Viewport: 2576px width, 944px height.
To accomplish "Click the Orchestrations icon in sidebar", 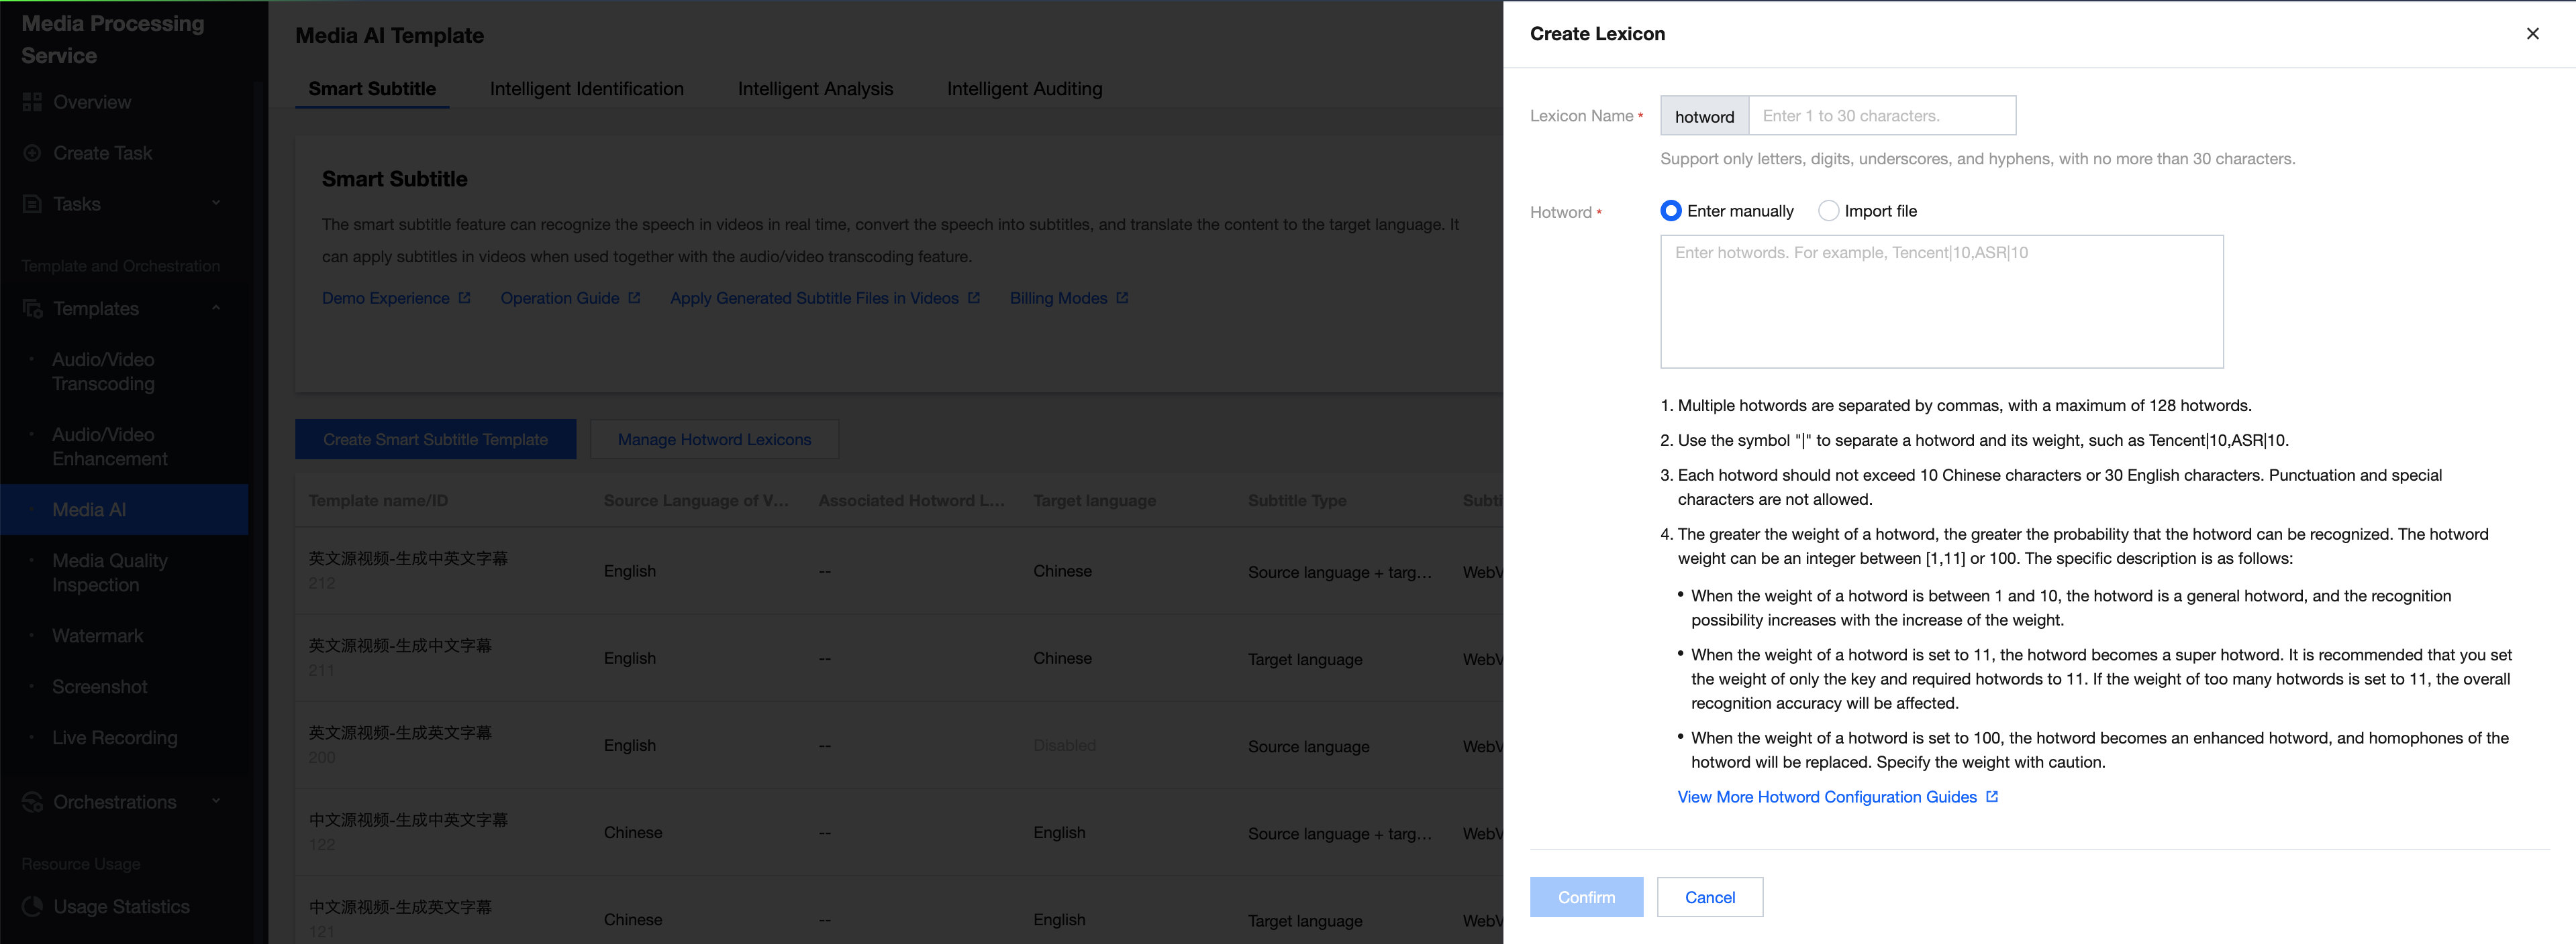I will coord(32,802).
